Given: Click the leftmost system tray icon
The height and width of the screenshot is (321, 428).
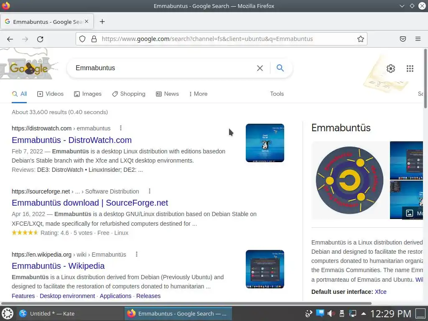Looking at the screenshot, I should (309, 313).
